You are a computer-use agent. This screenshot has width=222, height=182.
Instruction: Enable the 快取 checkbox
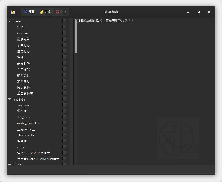pyautogui.click(x=64, y=27)
